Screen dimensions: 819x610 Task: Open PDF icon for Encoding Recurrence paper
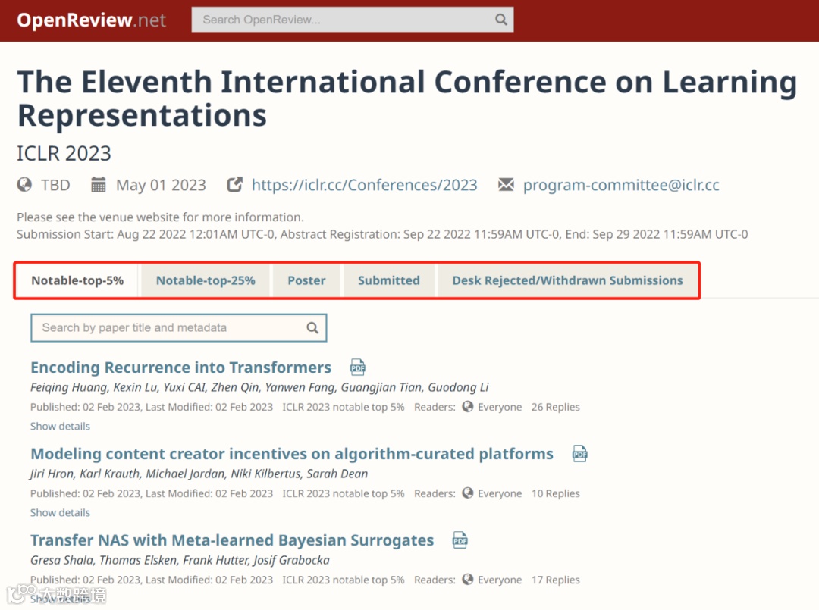(358, 368)
